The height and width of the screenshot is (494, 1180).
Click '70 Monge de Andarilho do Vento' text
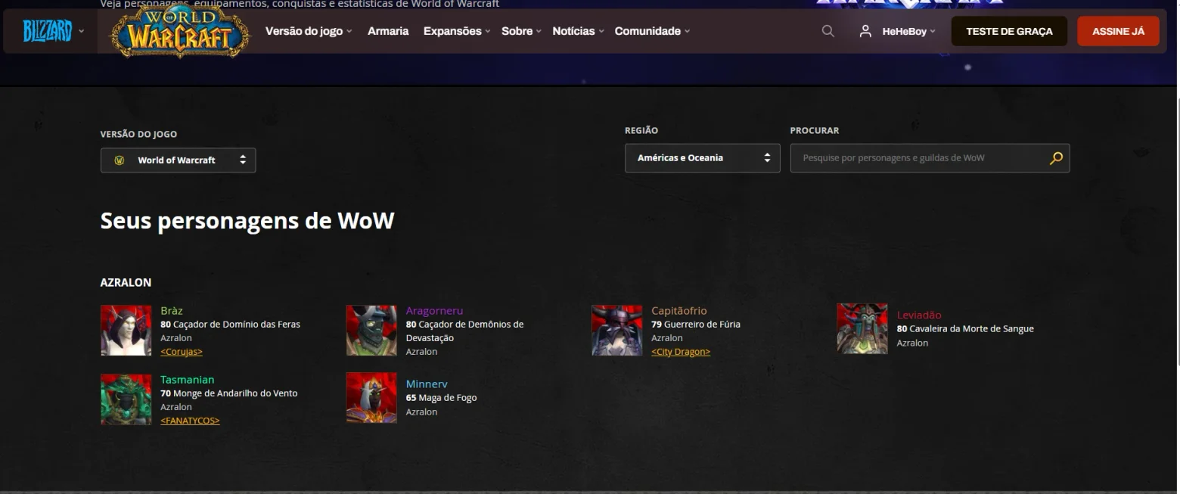click(229, 393)
